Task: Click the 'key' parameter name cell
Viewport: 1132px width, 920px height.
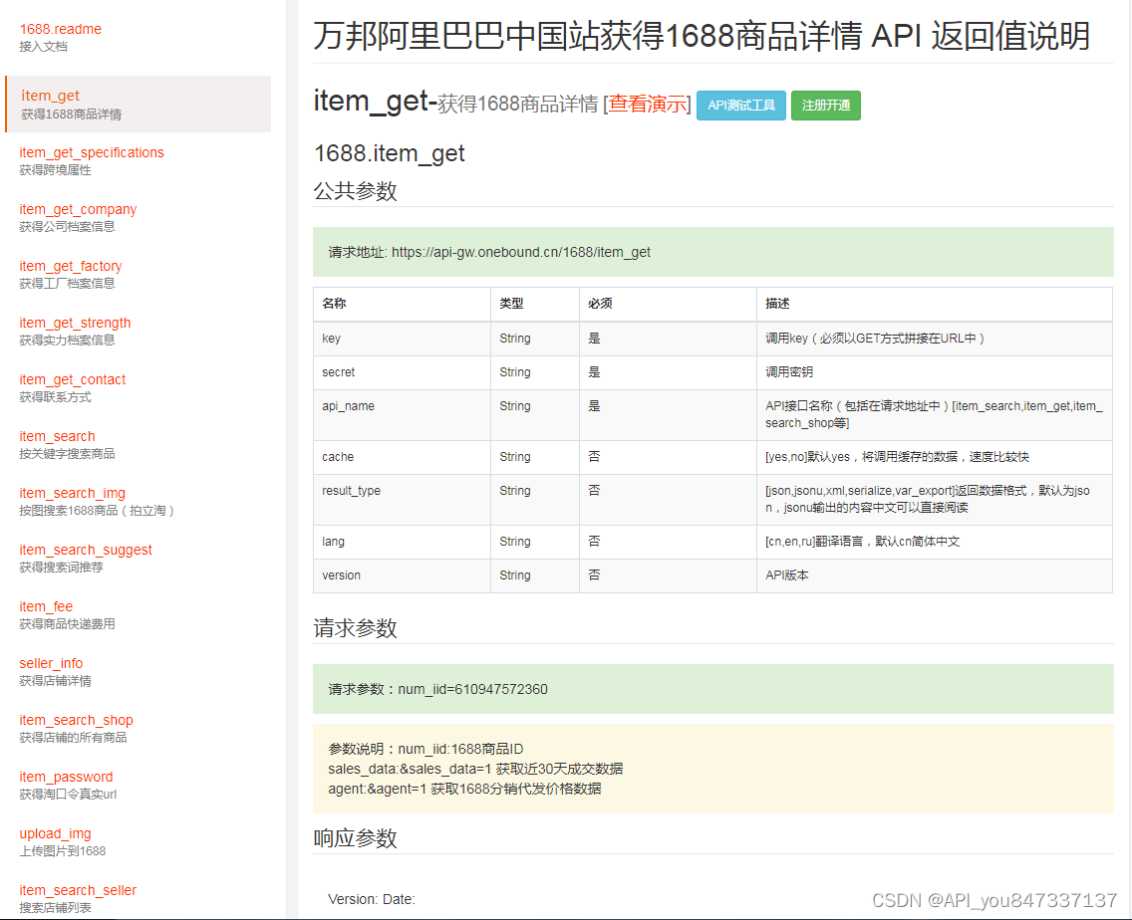Action: [402, 339]
